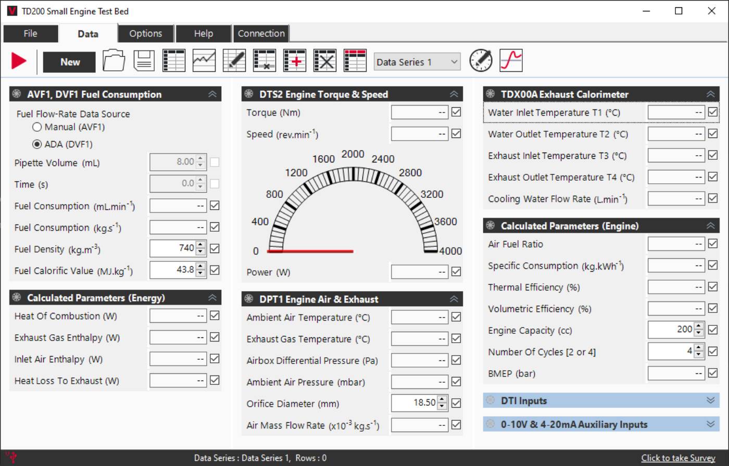Select the edit table pencil icon

[234, 60]
